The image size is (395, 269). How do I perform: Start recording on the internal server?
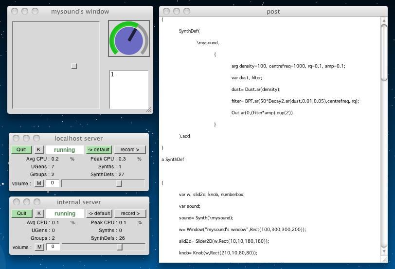130,214
